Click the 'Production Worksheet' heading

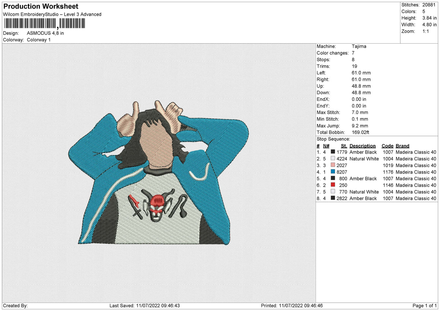tap(41, 7)
